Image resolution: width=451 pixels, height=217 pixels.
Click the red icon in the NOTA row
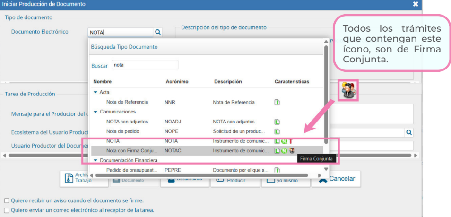click(x=291, y=141)
